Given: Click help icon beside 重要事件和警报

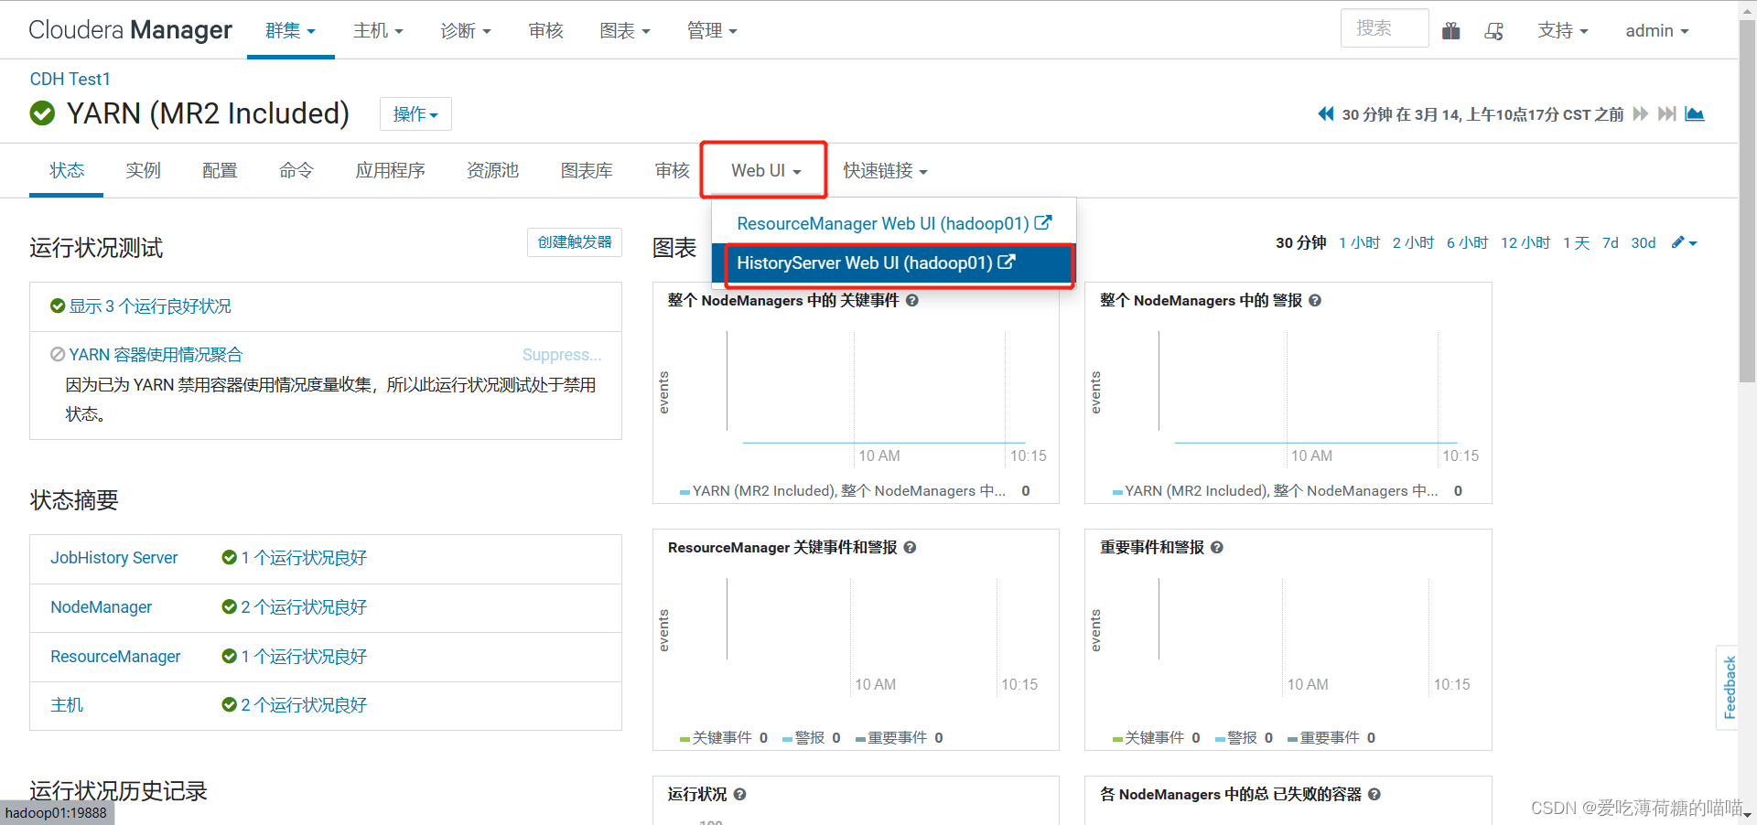Looking at the screenshot, I should coord(1217,547).
